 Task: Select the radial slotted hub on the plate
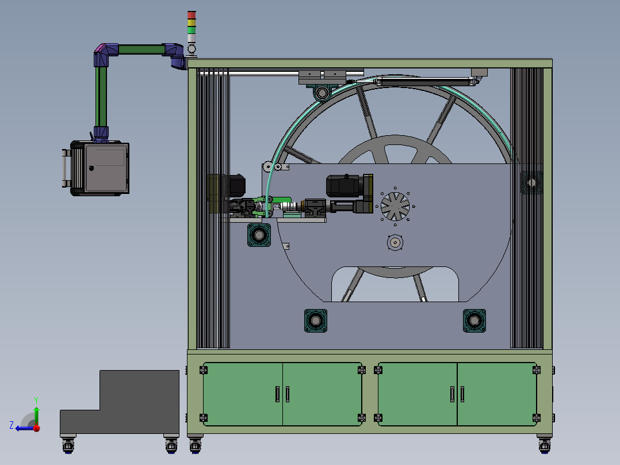pyautogui.click(x=395, y=206)
